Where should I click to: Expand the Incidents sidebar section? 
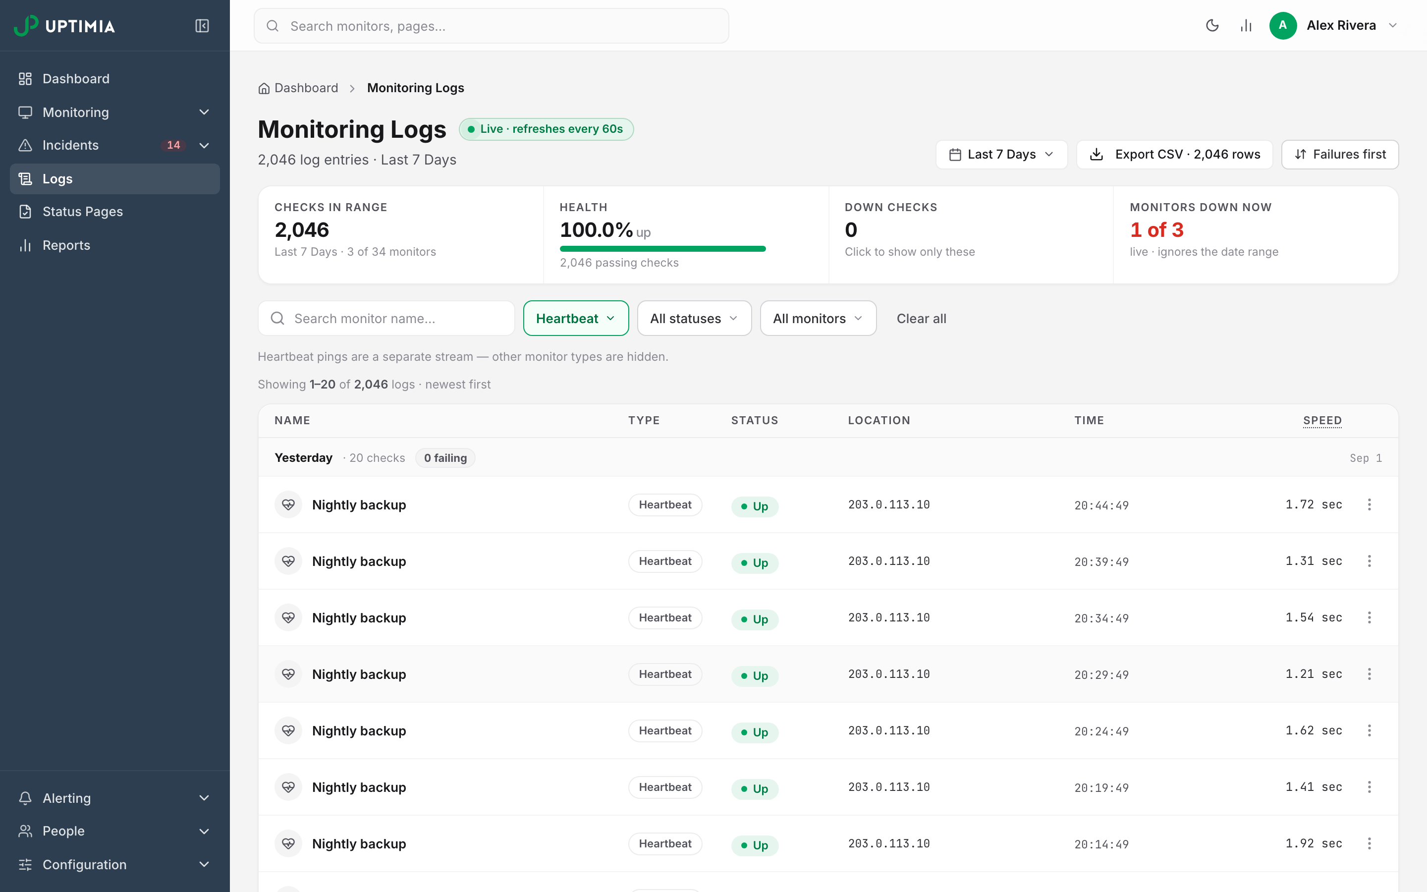pyautogui.click(x=204, y=145)
